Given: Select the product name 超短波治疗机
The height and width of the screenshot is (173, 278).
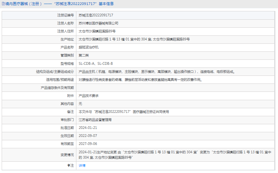Looking at the screenshot, I should pos(88,47).
